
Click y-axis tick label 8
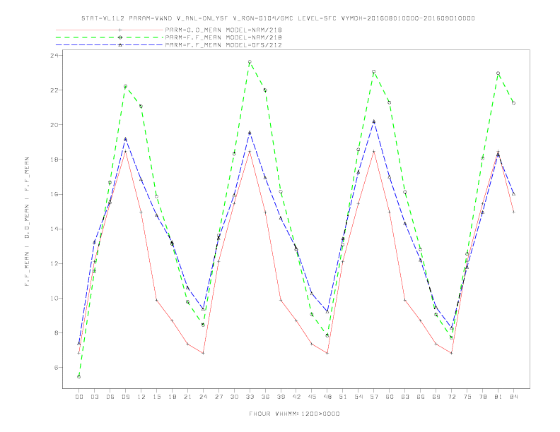click(x=56, y=333)
